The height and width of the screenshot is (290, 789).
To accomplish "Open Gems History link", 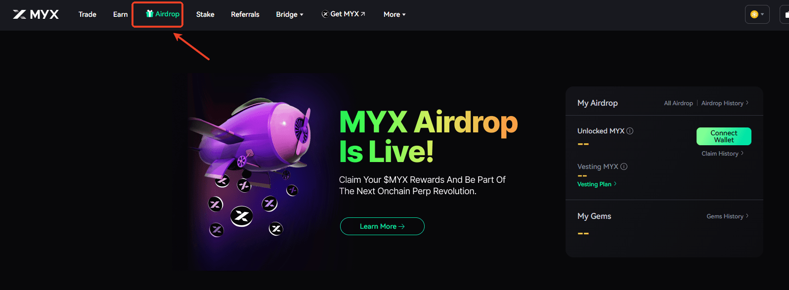I will point(727,216).
